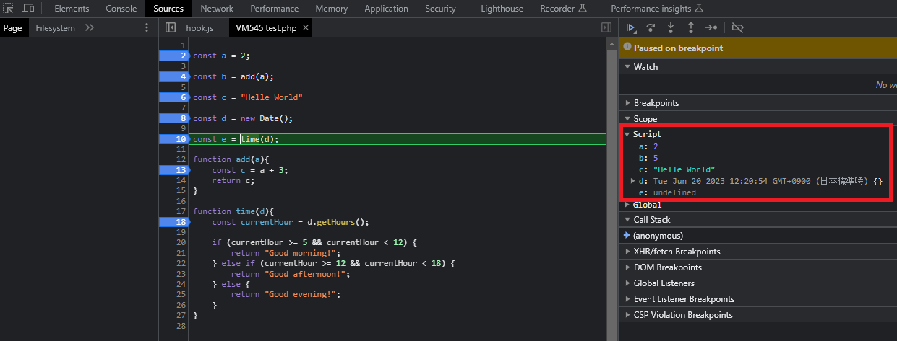
Task: Expand the Global scope section
Action: (x=647, y=205)
